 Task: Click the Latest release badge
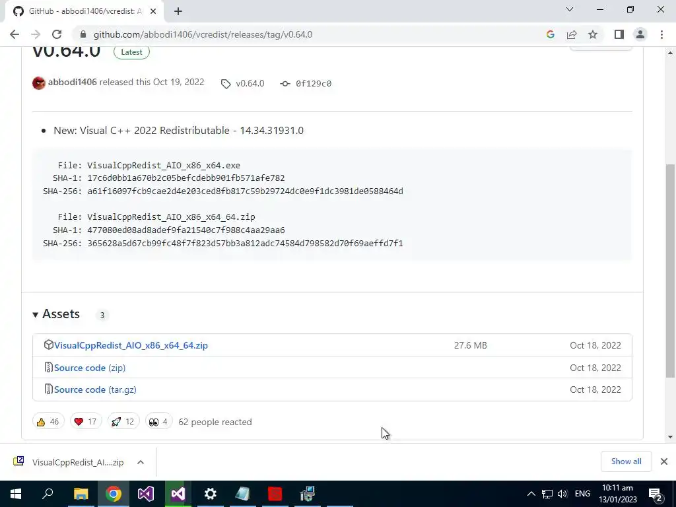pos(131,52)
